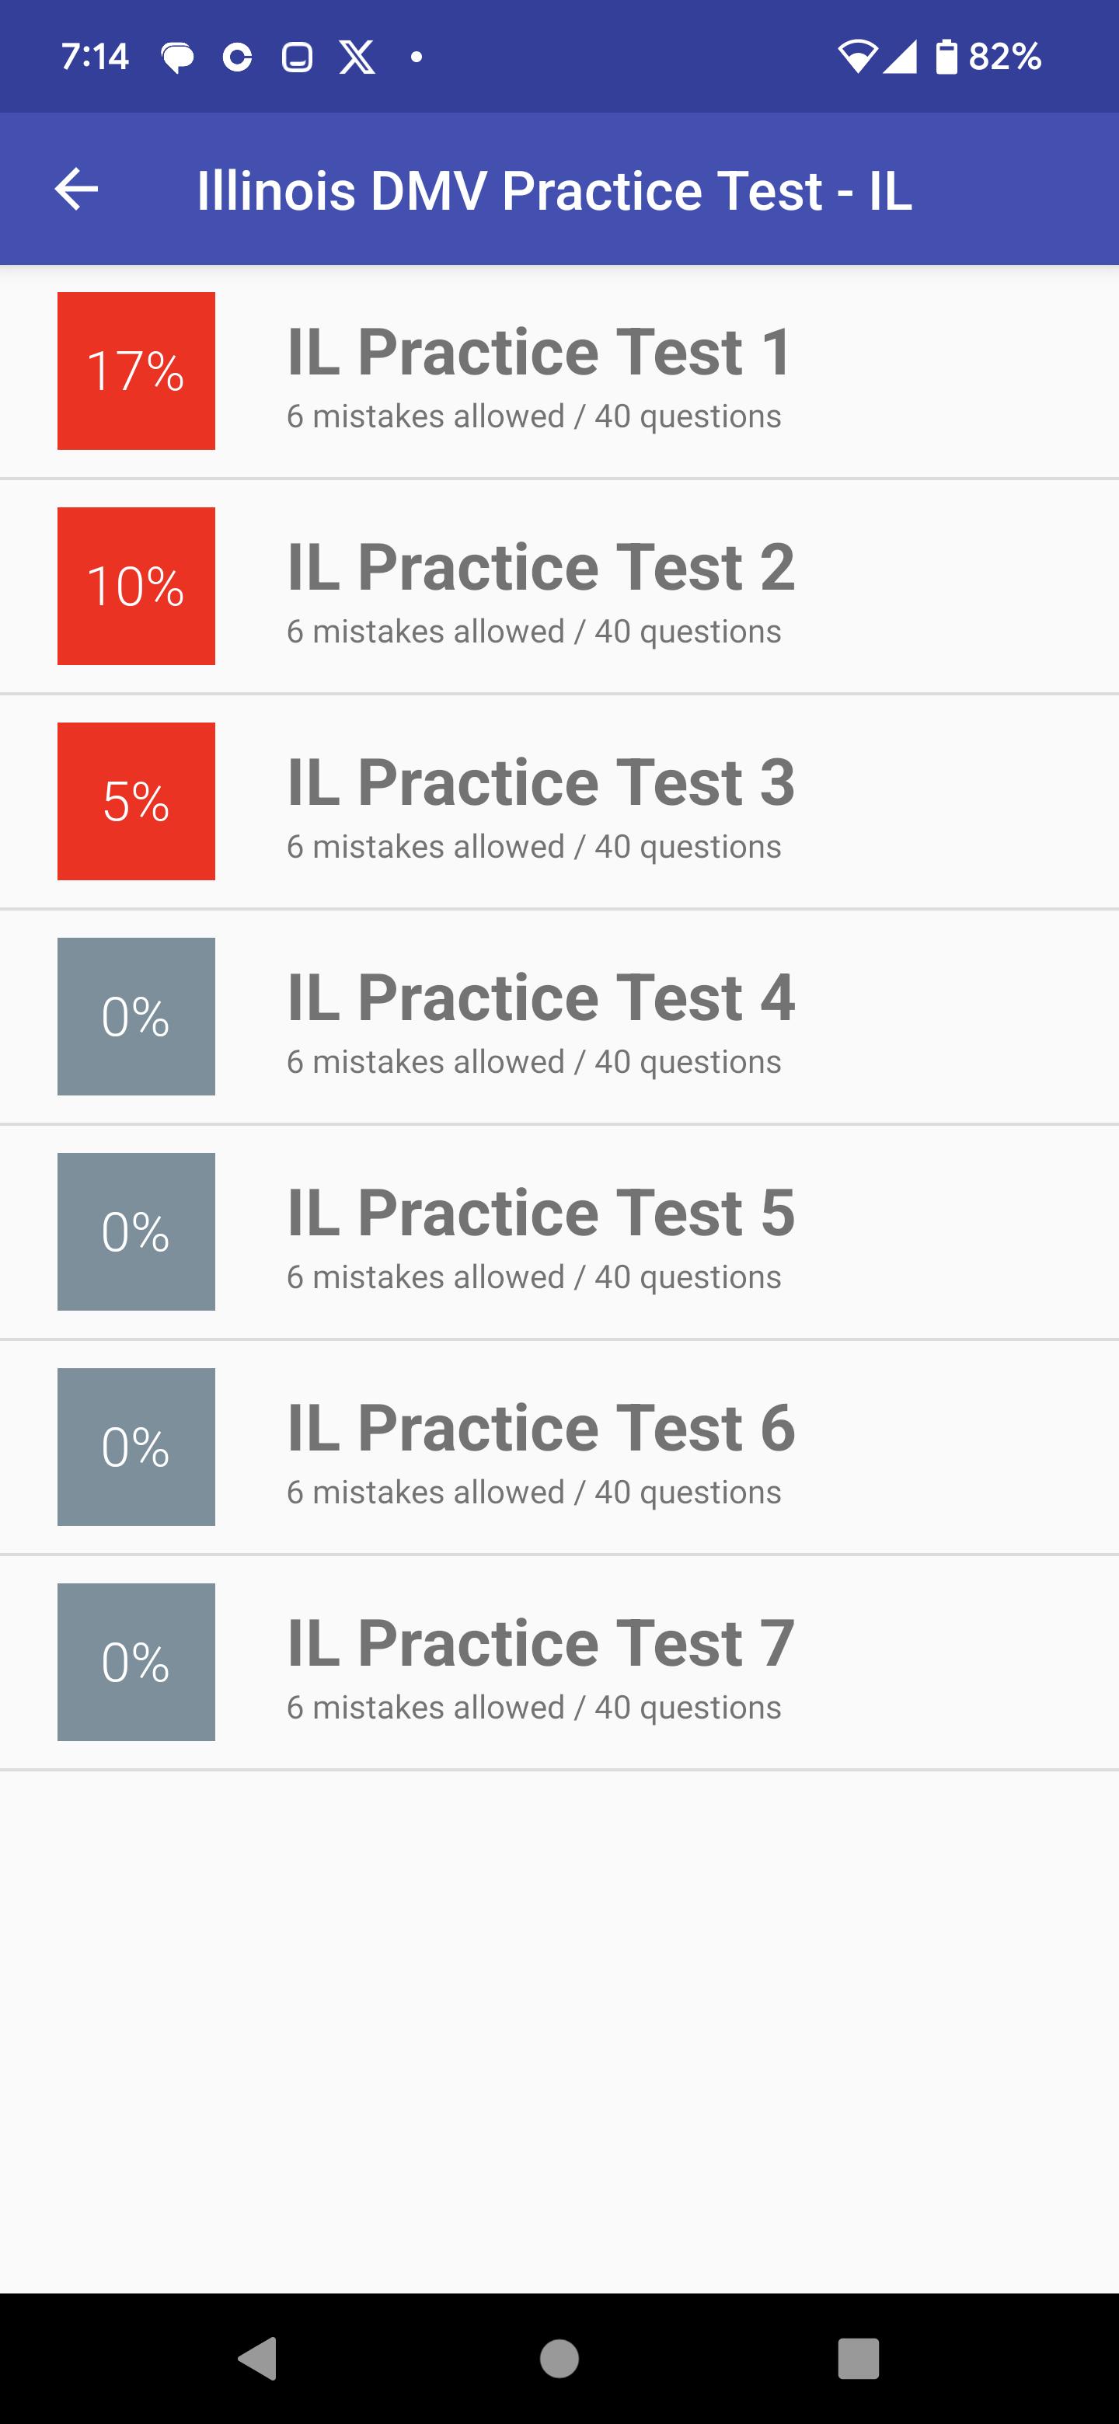Begin IL Practice Test 6
Image resolution: width=1119 pixels, height=2424 pixels.
click(559, 1448)
